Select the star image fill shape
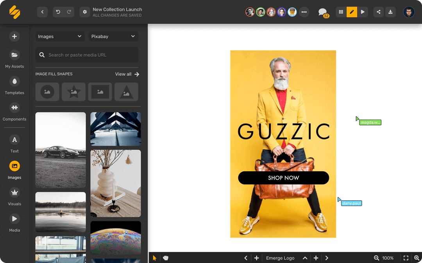The width and height of the screenshot is (422, 263). [73, 92]
